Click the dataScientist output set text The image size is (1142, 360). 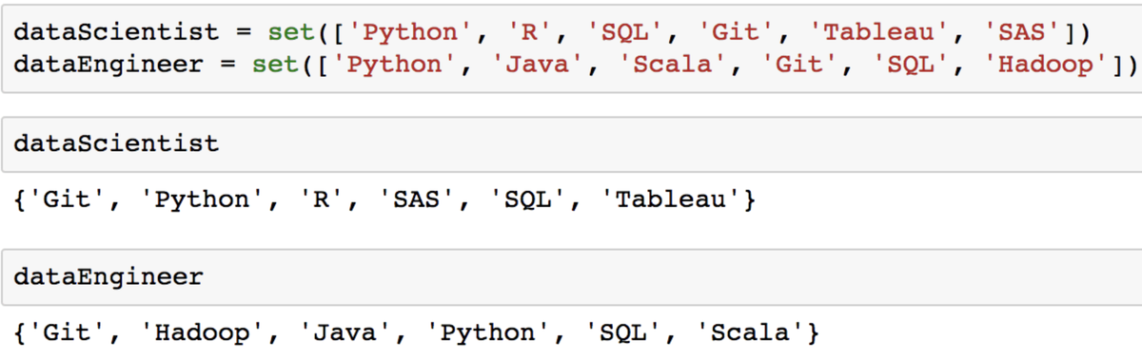coord(385,201)
